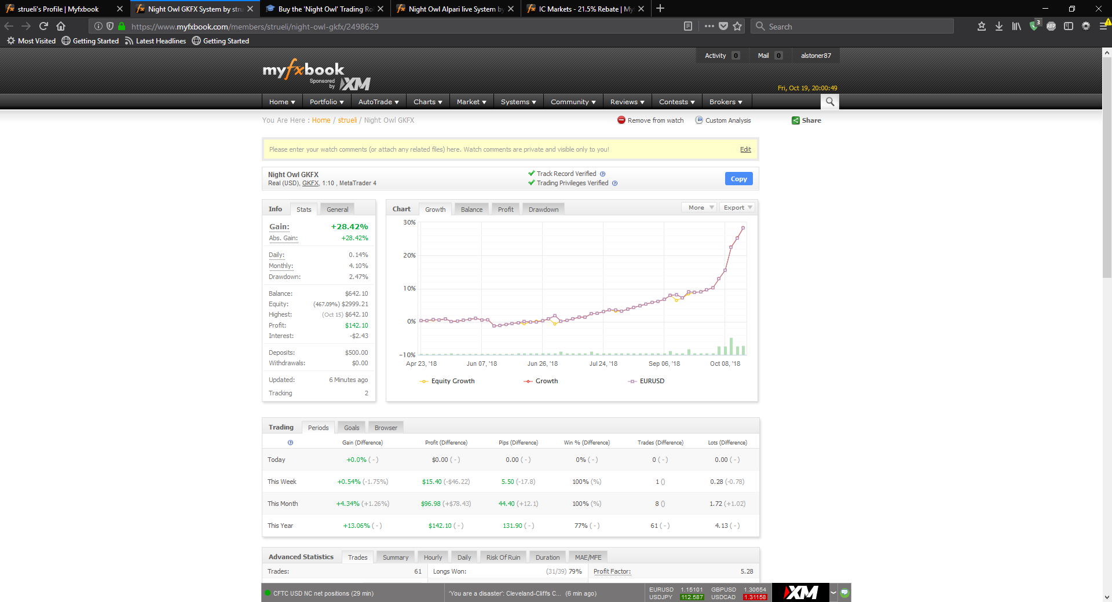The image size is (1112, 602).
Task: Open Reader View icon in address bar
Action: coord(688,26)
